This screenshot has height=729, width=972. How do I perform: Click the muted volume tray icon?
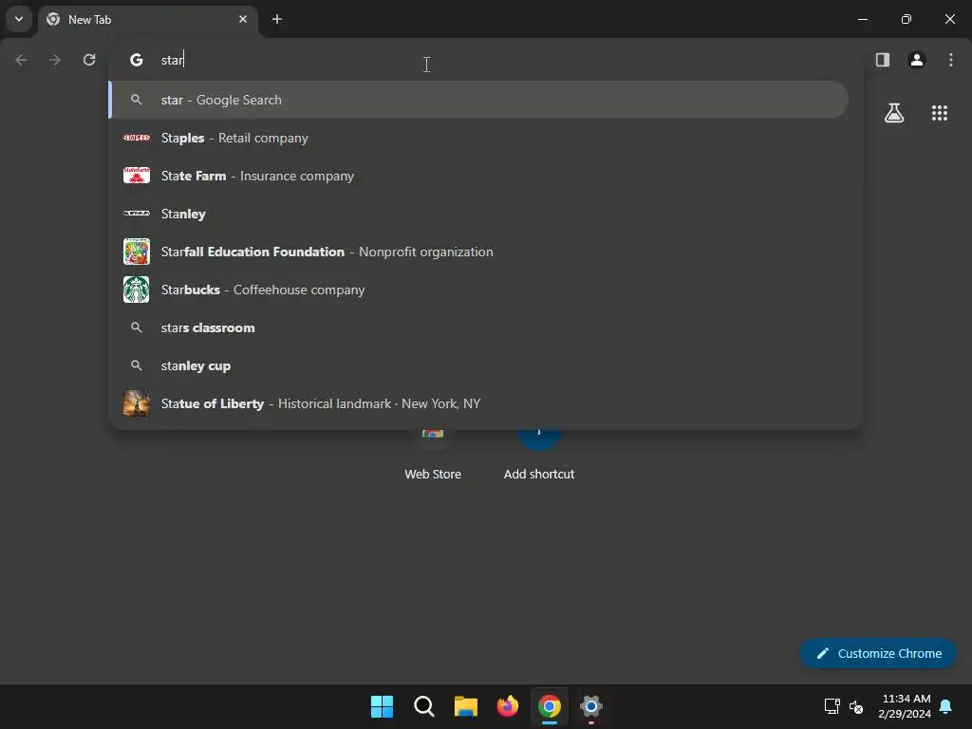point(856,706)
